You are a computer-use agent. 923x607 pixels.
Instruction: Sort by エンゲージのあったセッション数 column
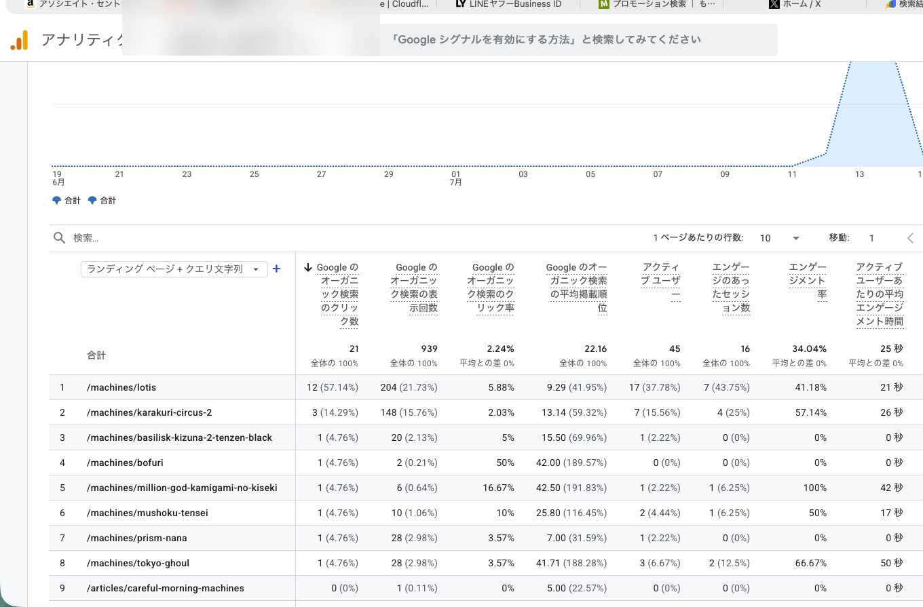coord(730,288)
